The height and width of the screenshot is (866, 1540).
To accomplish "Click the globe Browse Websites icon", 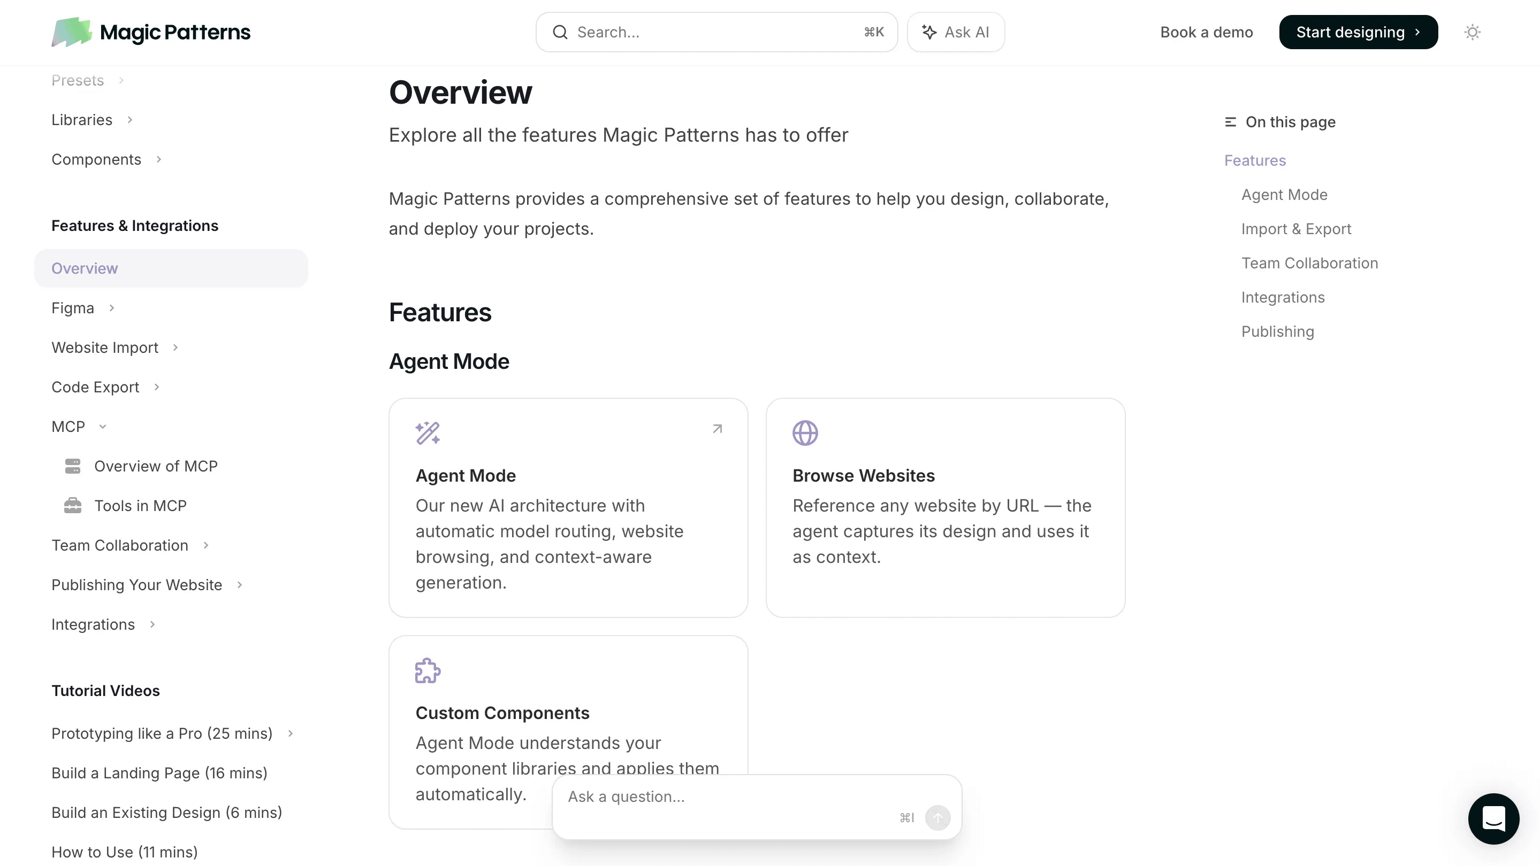I will tap(805, 433).
